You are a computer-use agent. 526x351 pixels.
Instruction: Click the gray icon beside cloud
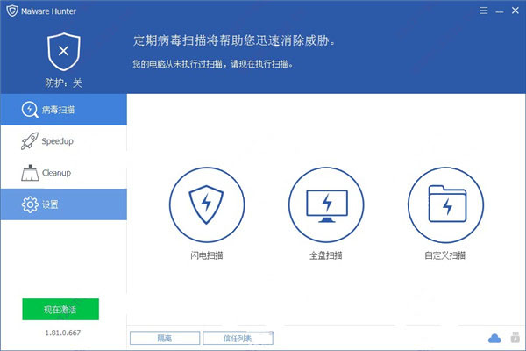[x=515, y=337]
